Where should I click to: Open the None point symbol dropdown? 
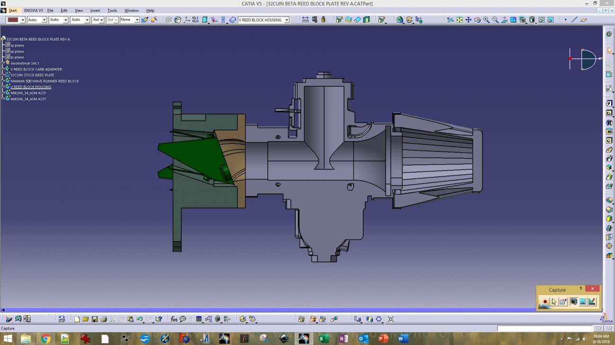click(x=130, y=20)
